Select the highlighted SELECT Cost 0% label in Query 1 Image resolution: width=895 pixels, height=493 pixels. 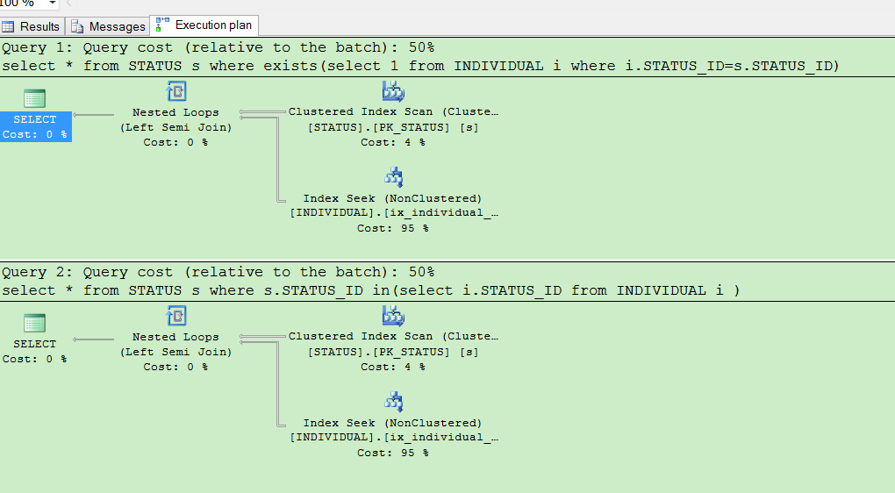click(x=35, y=126)
